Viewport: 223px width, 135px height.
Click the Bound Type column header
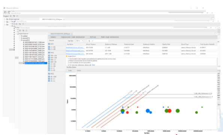click(185, 44)
